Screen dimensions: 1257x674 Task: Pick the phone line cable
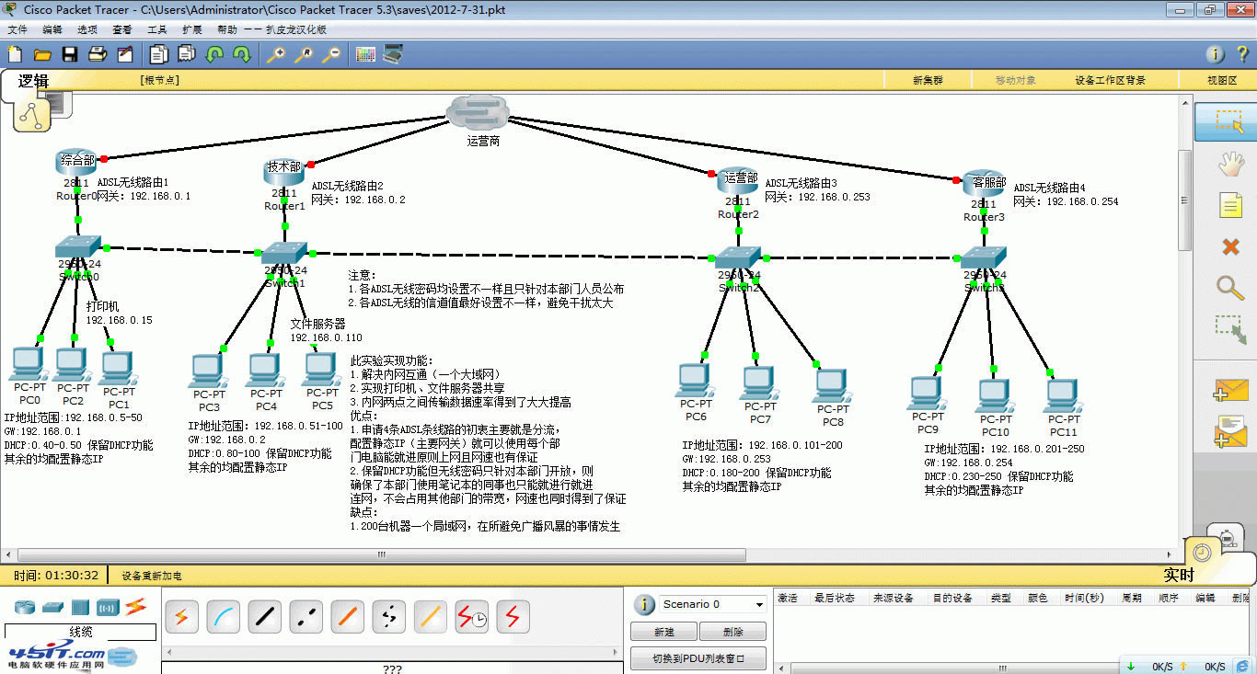coord(388,617)
